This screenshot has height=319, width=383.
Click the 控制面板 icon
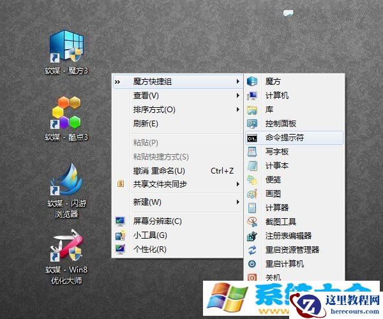coord(252,124)
